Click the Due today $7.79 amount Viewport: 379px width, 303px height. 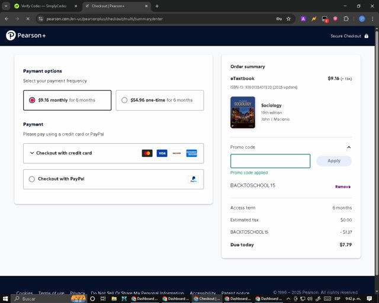coord(346,245)
